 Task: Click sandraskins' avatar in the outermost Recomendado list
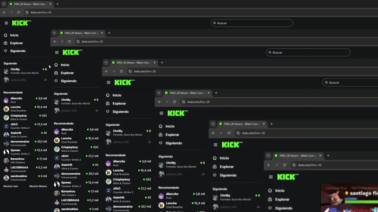tap(6, 178)
